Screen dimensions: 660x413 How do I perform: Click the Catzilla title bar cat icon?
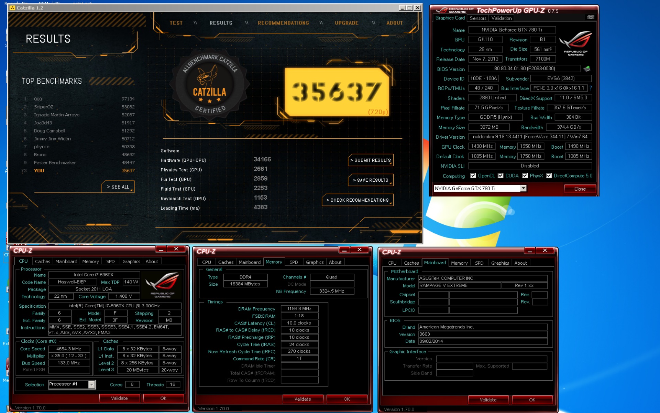12,8
